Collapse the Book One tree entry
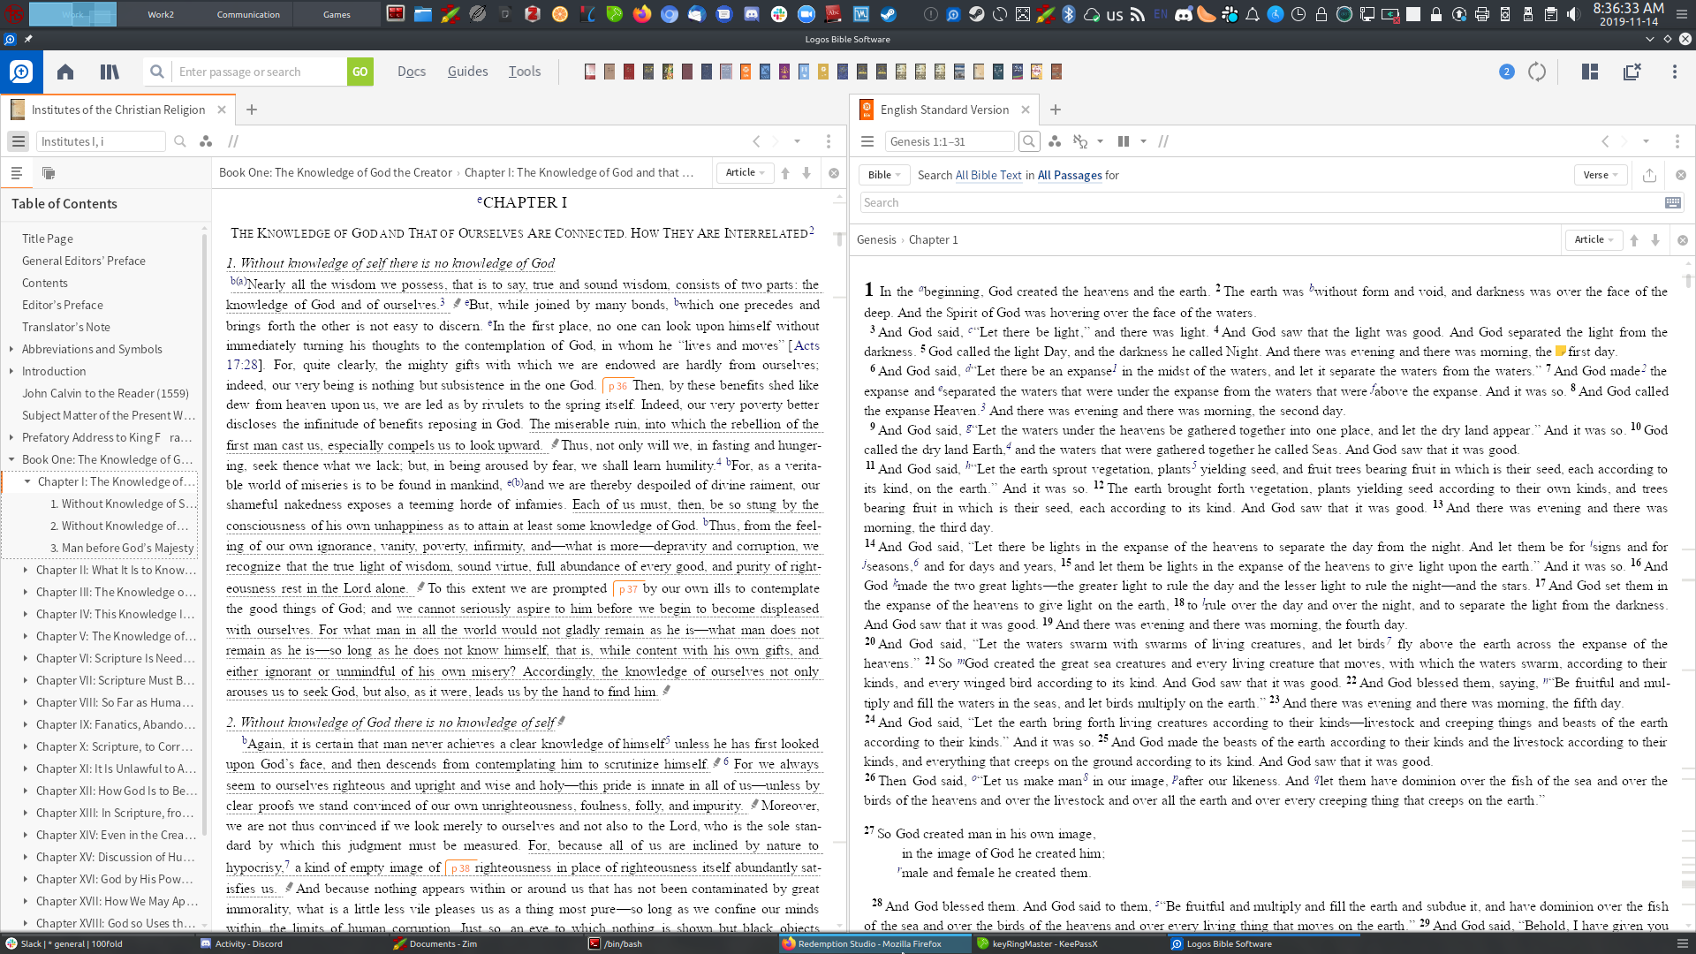 click(11, 459)
